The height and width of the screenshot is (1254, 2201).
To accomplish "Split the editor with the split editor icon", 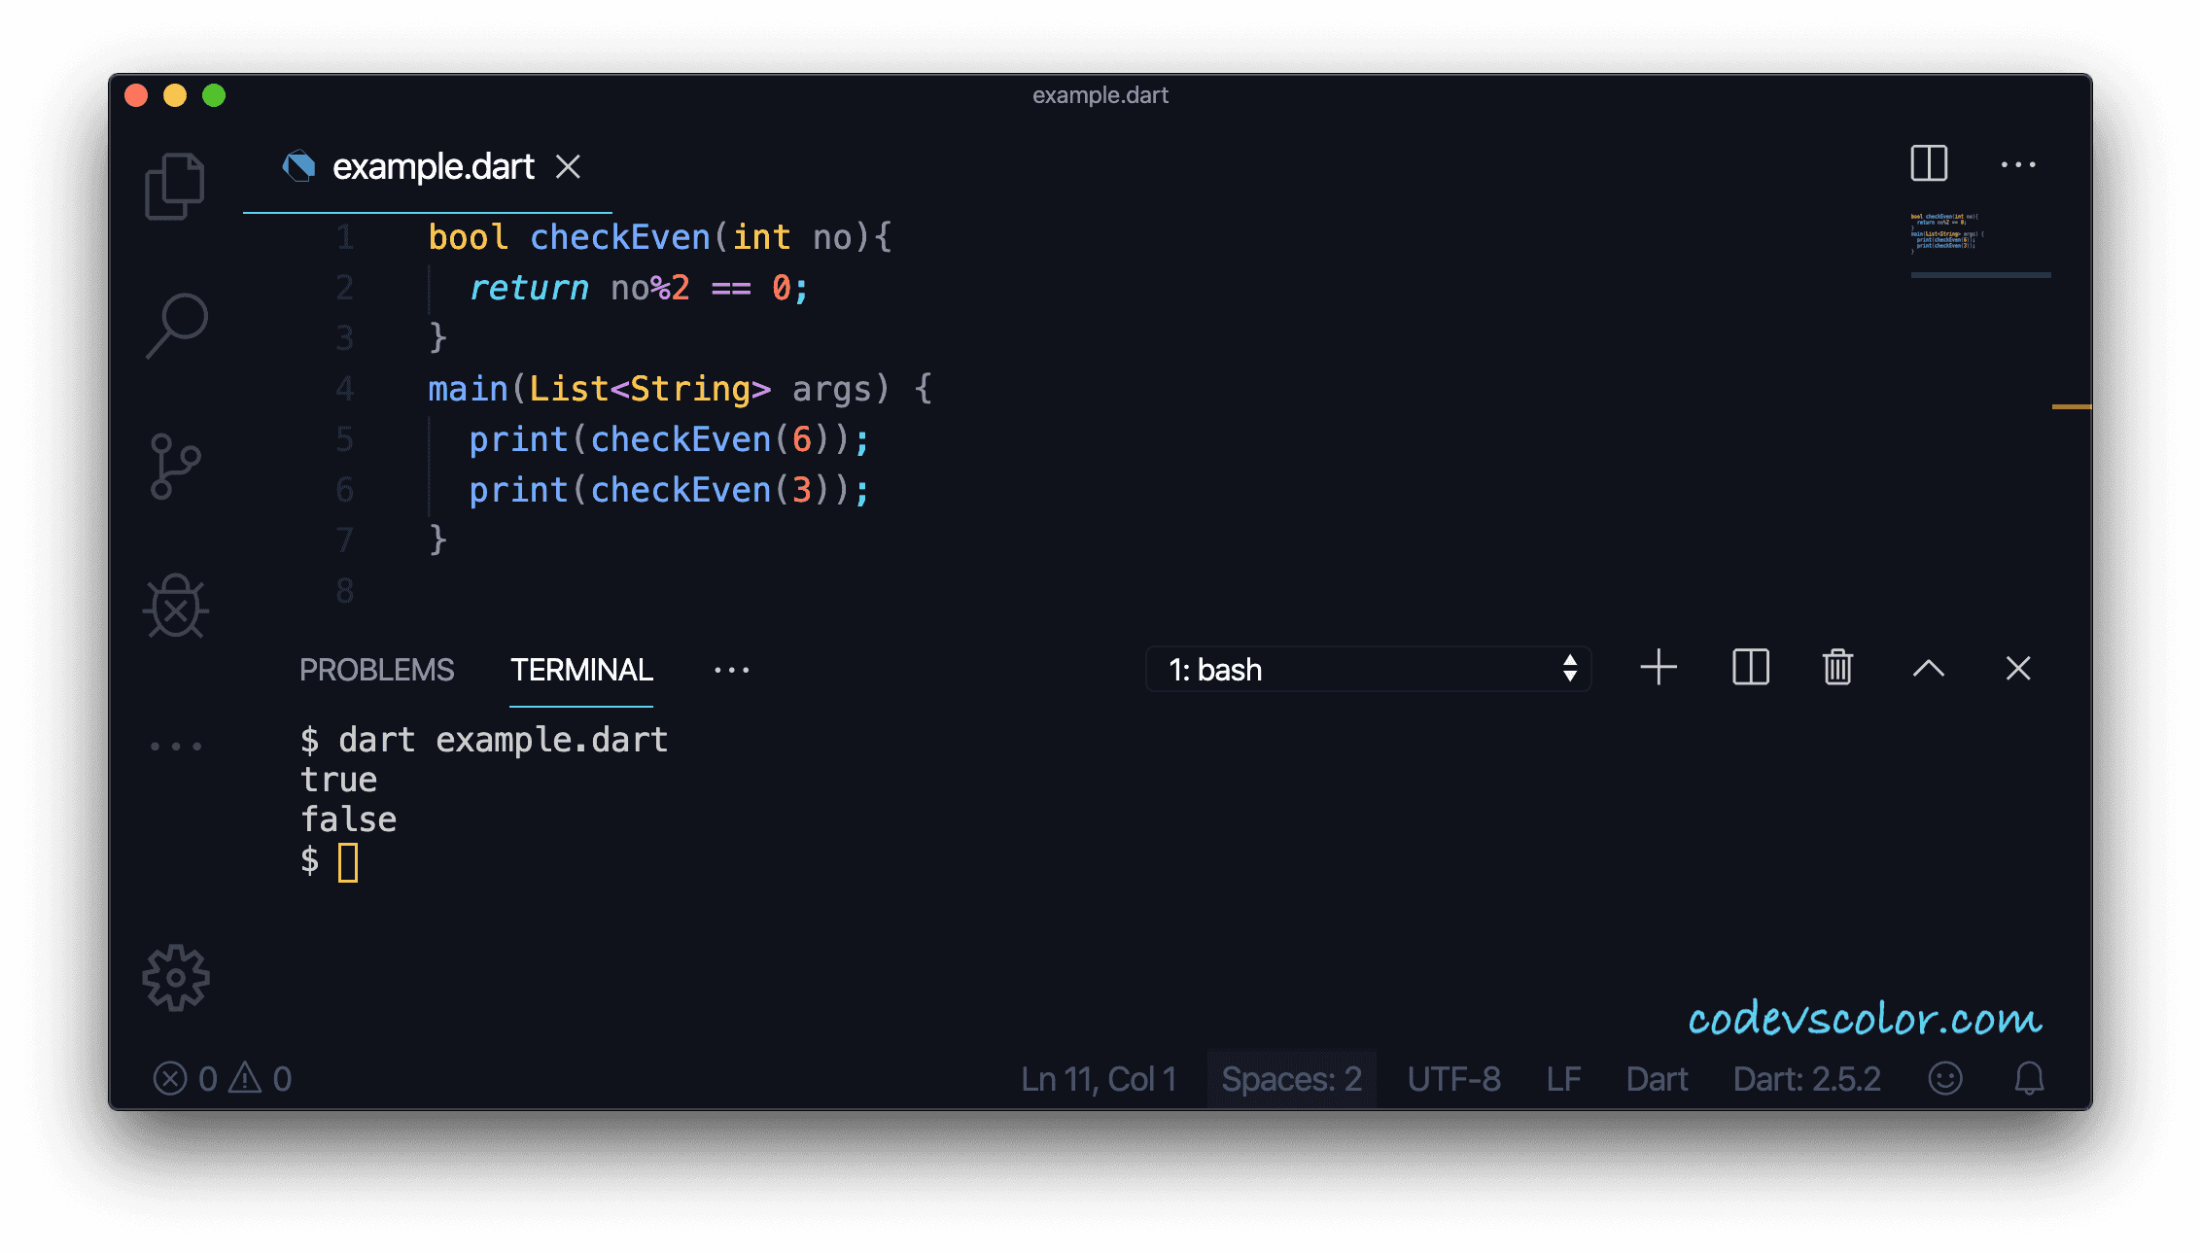I will pyautogui.click(x=1930, y=164).
